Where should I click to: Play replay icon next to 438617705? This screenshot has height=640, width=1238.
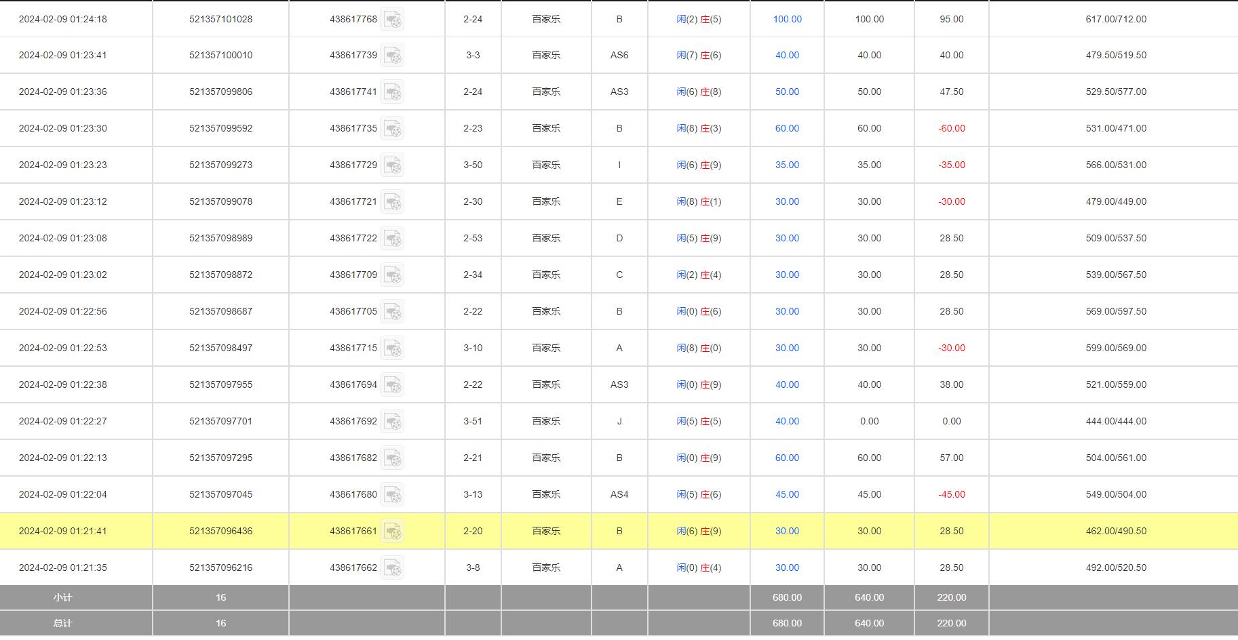pos(392,312)
